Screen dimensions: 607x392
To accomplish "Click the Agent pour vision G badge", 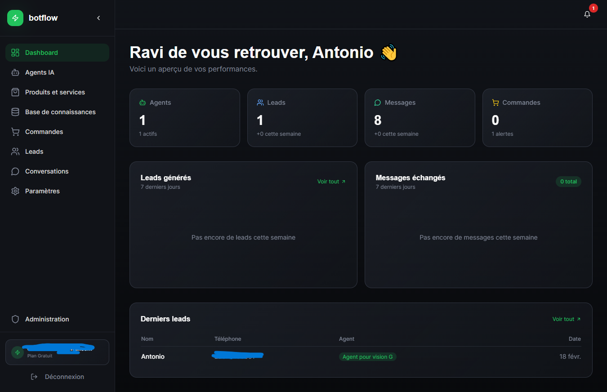I will pyautogui.click(x=367, y=357).
